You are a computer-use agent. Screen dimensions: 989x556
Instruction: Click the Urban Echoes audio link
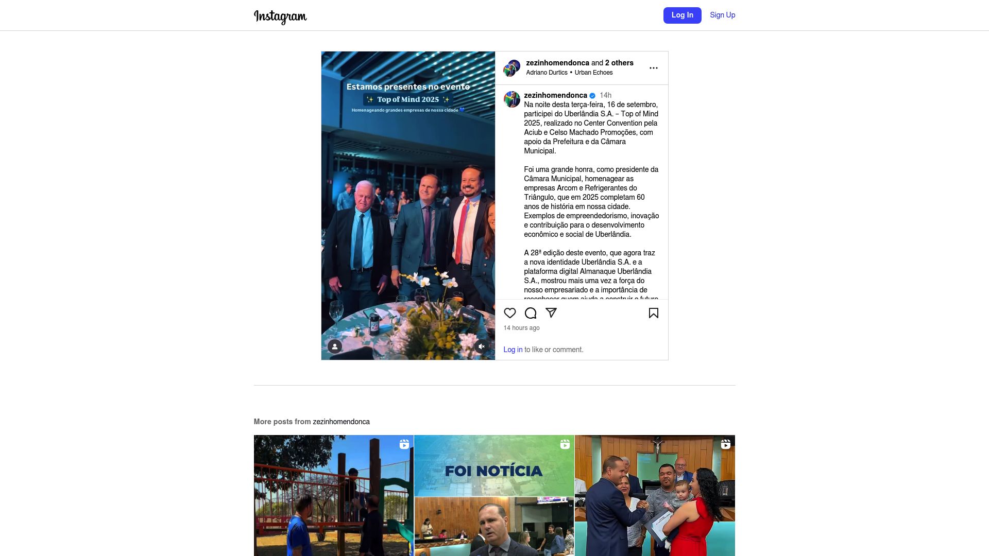[593, 73]
